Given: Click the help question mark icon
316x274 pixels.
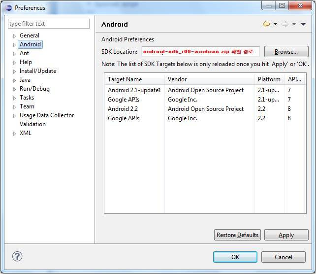Looking at the screenshot, I should point(17,256).
